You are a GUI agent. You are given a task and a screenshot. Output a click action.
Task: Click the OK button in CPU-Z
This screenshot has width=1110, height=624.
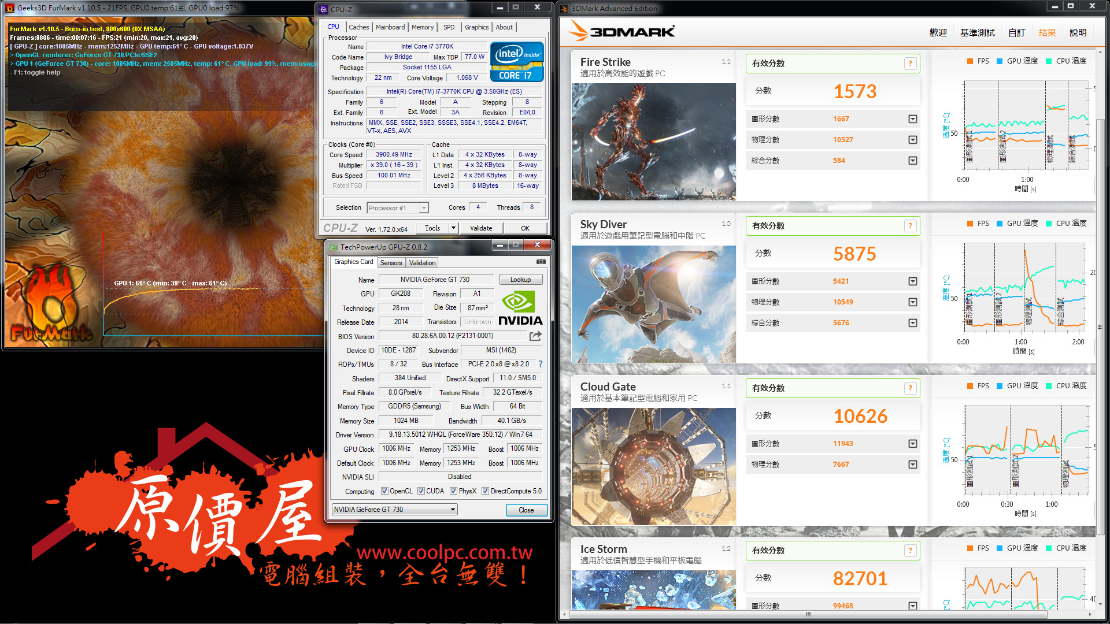point(525,228)
